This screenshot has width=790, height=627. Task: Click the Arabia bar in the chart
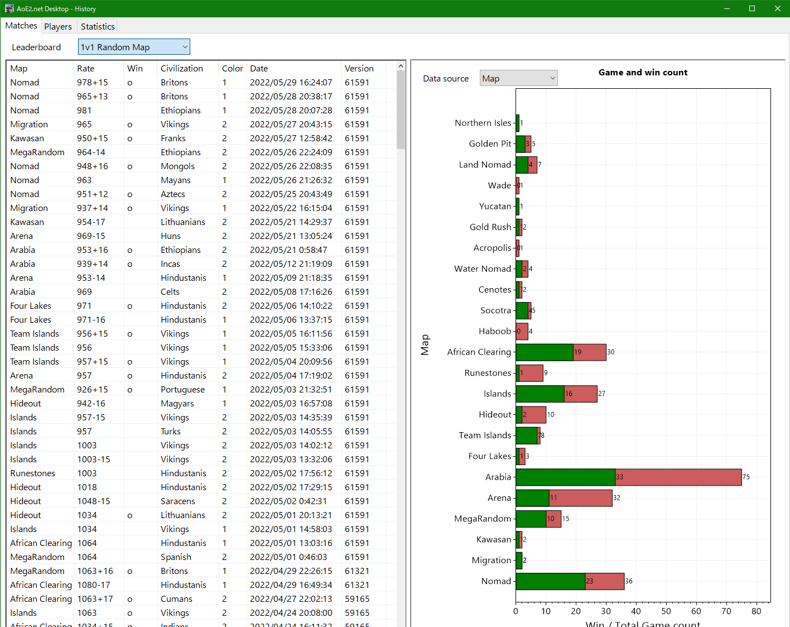(614, 477)
